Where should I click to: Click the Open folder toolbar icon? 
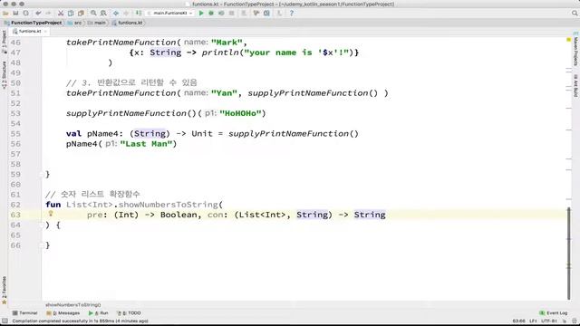[x=5, y=13]
